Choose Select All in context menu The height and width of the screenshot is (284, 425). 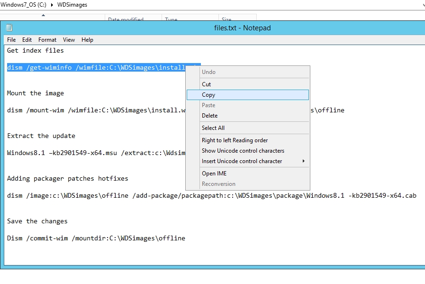click(x=248, y=128)
